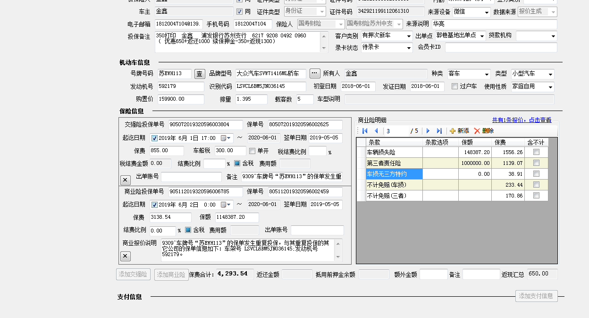
Task: Go to next record in 商业险明细
Action: [x=428, y=131]
